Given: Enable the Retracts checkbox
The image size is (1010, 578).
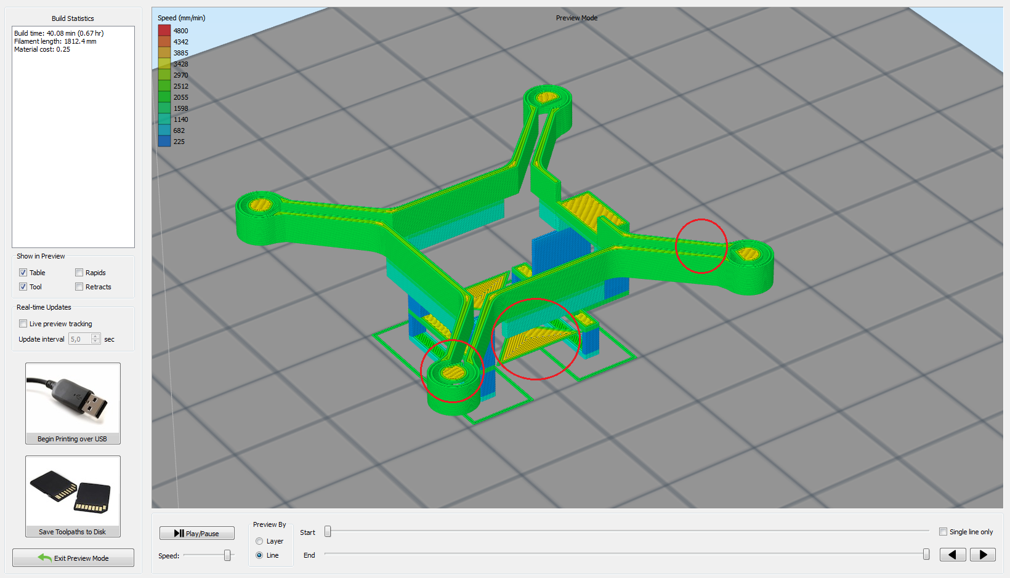Looking at the screenshot, I should click(x=79, y=287).
